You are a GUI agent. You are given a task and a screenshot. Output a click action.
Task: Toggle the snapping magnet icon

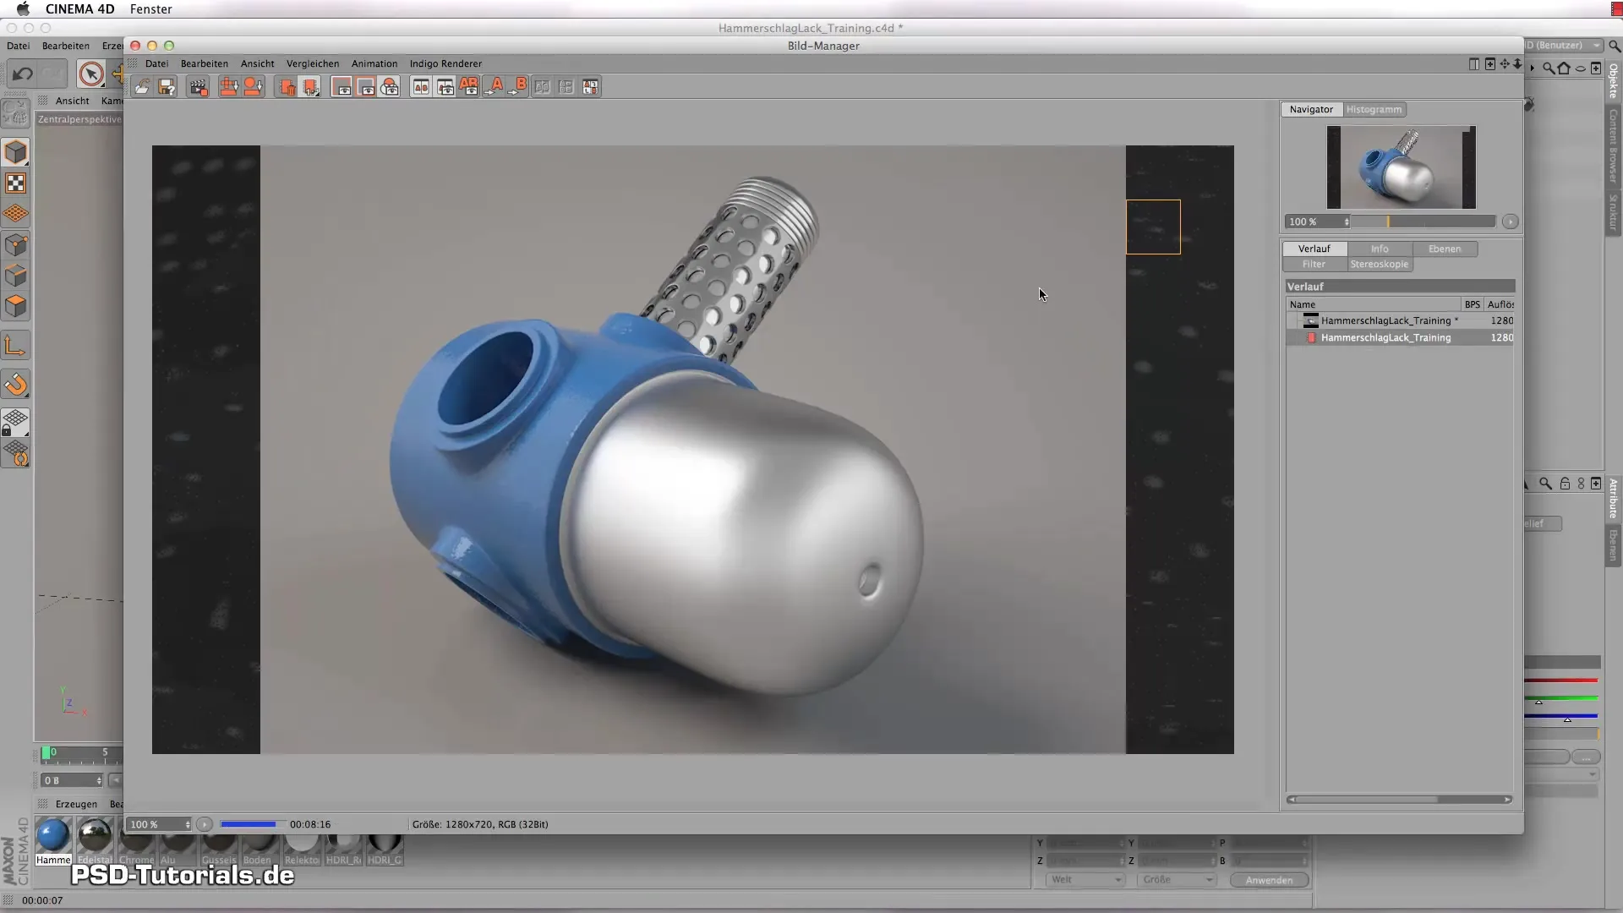pos(16,385)
